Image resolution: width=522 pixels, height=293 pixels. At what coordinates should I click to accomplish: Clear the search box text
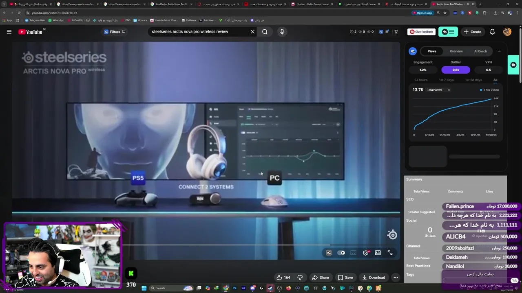click(252, 32)
